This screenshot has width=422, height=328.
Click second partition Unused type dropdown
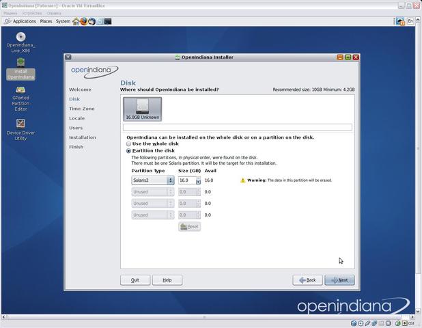(x=153, y=192)
